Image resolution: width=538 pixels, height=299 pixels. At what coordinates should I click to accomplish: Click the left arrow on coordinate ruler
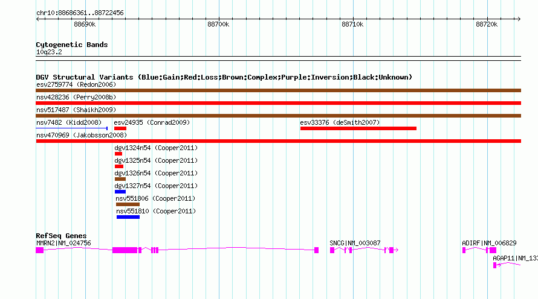click(37, 19)
